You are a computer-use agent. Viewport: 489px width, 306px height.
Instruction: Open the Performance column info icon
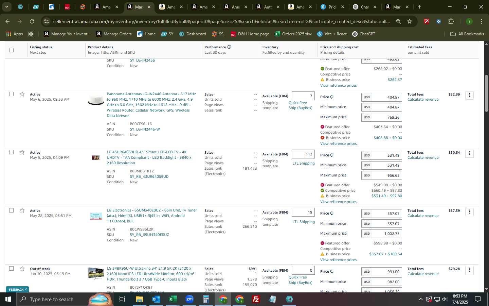(229, 47)
